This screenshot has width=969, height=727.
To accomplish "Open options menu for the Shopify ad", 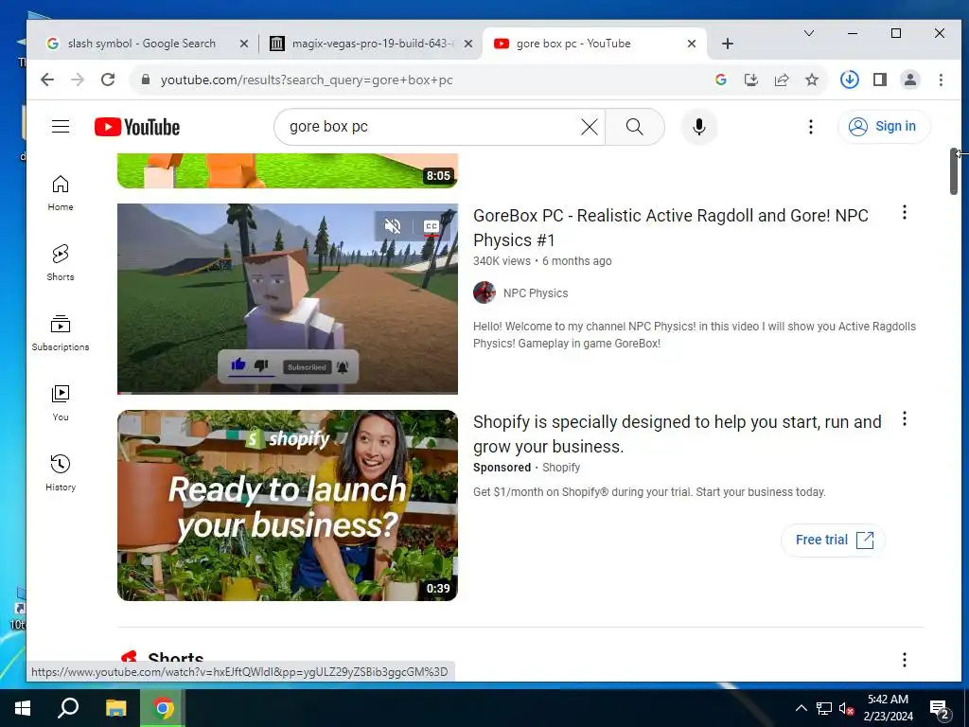I will pos(905,419).
